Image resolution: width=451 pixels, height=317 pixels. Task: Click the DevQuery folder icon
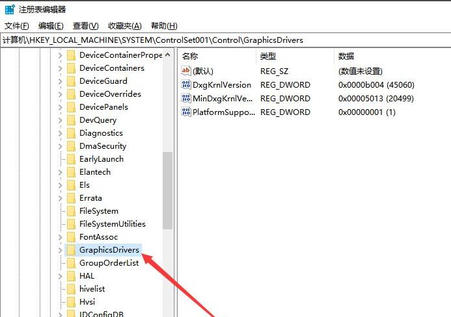click(71, 120)
